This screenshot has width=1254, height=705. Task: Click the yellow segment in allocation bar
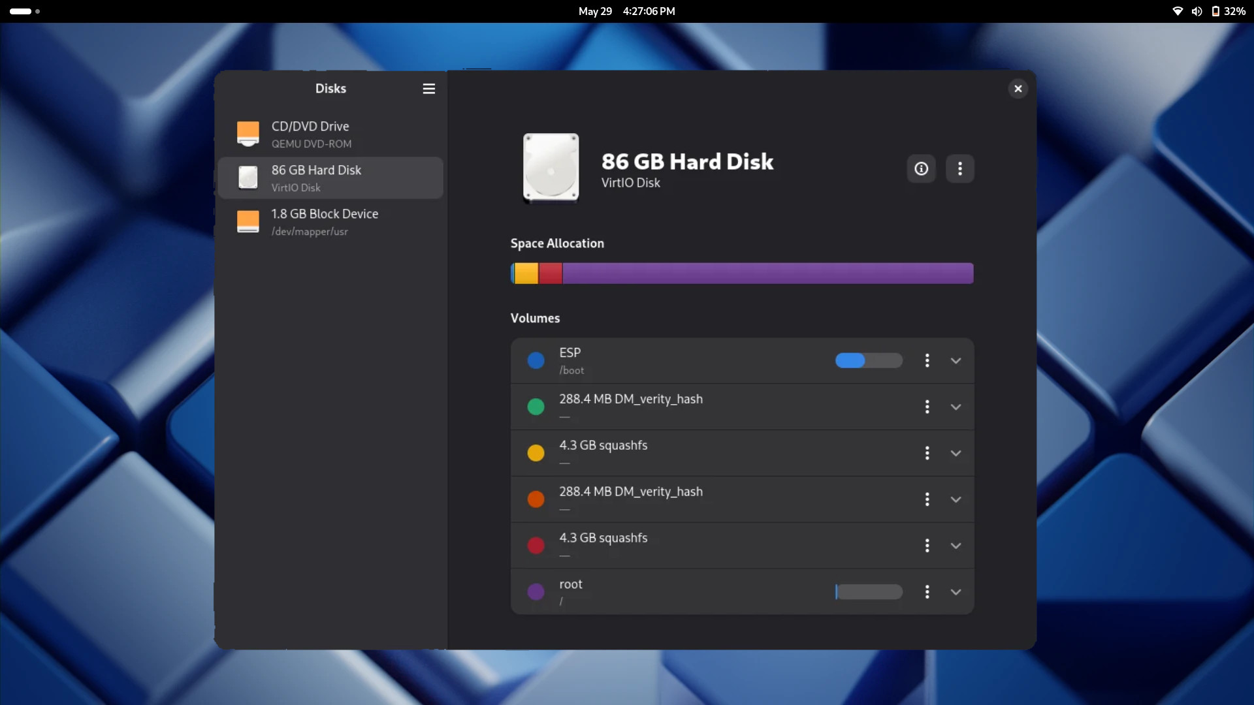(526, 274)
